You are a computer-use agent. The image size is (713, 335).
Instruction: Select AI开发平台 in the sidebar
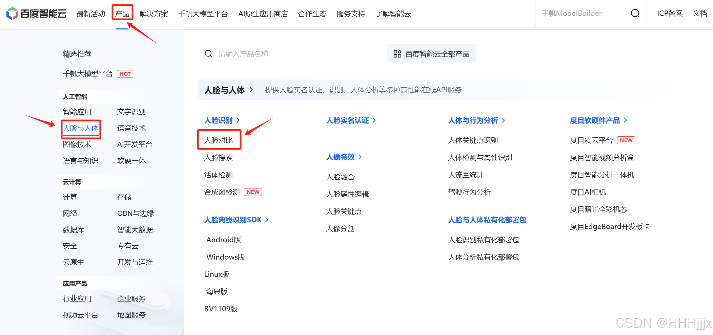pos(135,144)
